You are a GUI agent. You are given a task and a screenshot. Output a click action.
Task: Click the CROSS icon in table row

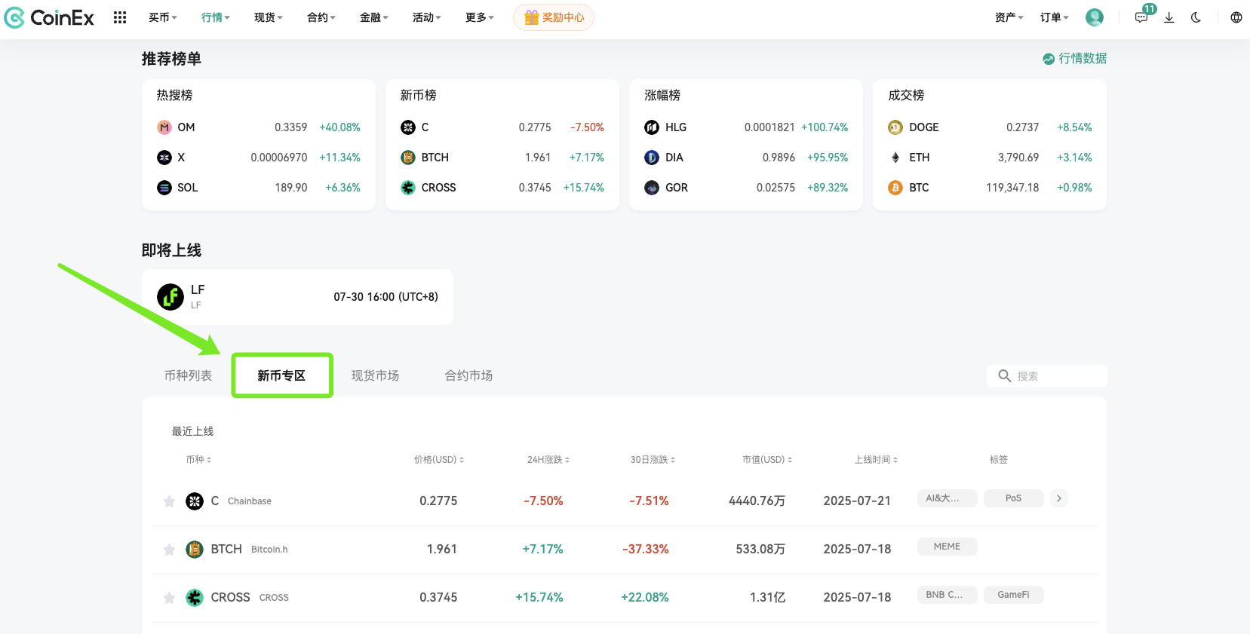[x=195, y=598]
